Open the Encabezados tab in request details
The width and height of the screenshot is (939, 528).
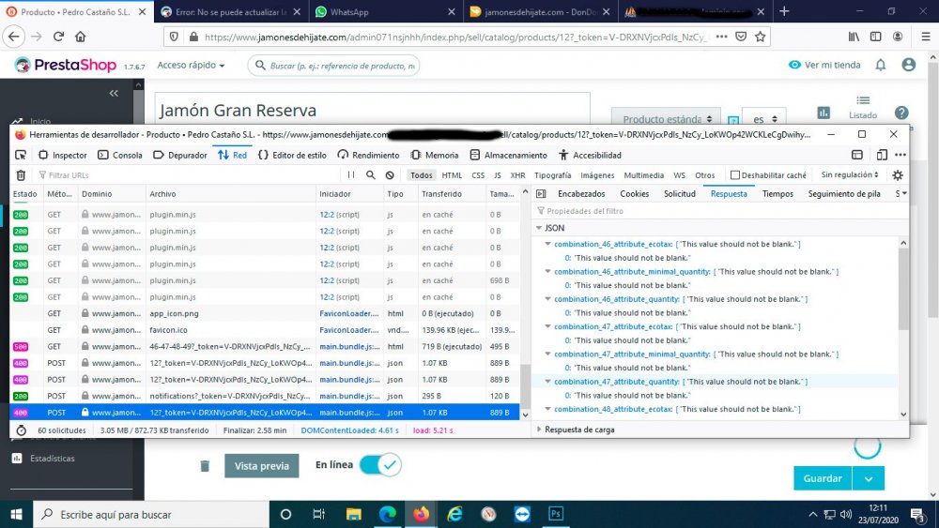pos(581,194)
